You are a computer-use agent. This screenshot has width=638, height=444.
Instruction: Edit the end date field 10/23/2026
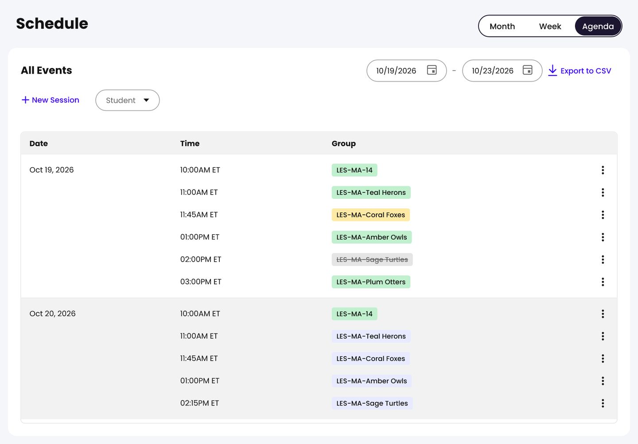pyautogui.click(x=502, y=71)
